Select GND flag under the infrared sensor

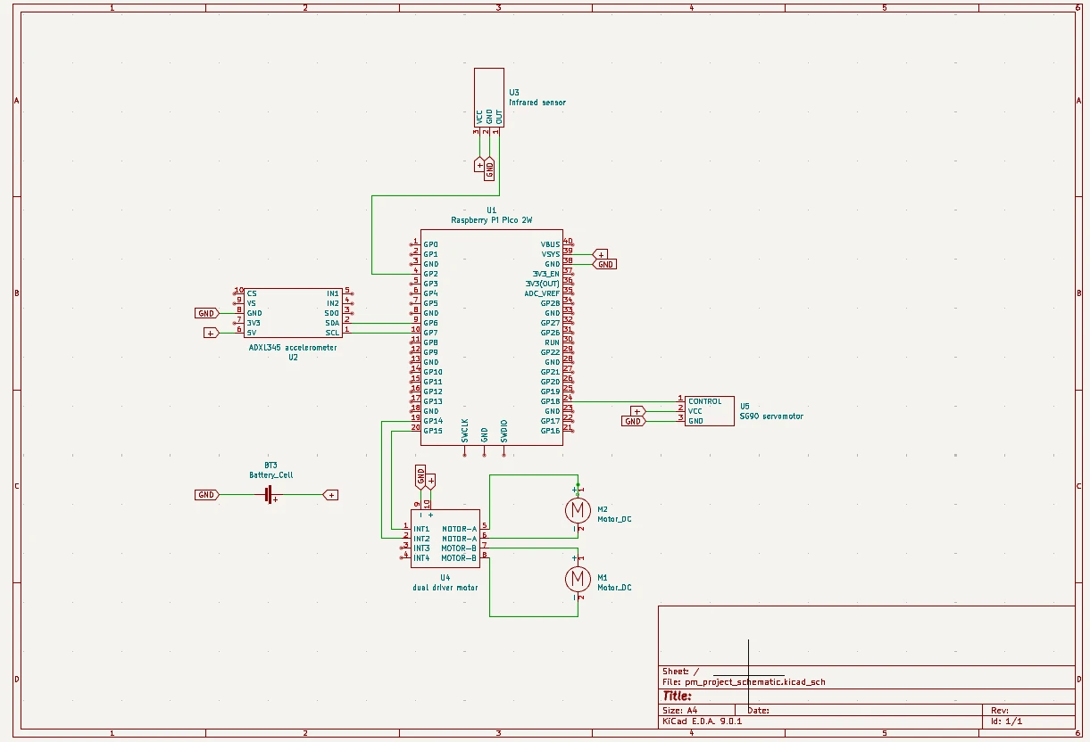point(489,168)
